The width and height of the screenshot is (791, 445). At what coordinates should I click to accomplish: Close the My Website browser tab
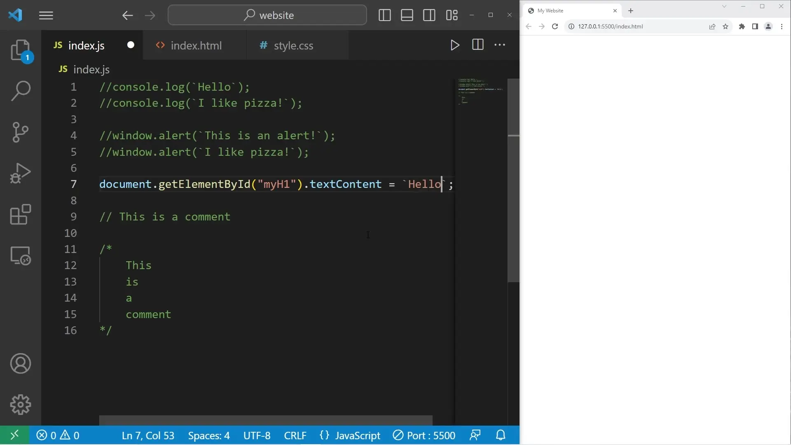(x=615, y=11)
